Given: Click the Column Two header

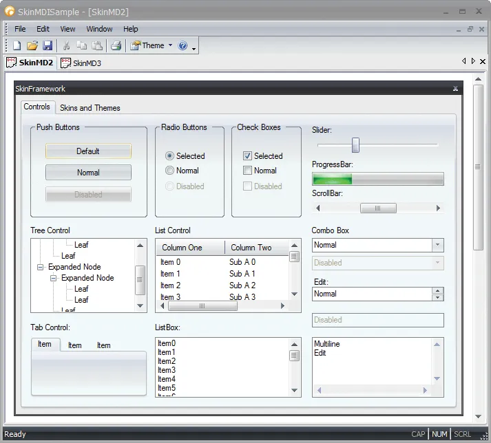Looking at the screenshot, I should tap(256, 248).
